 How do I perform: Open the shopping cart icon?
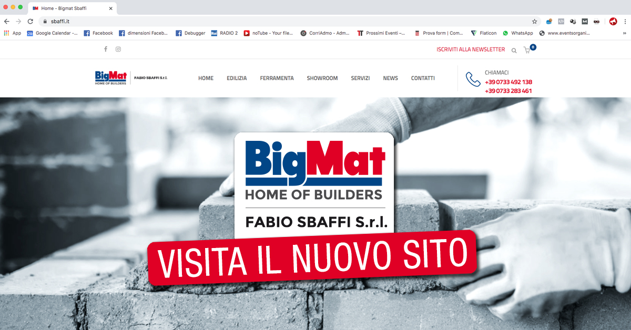tap(527, 50)
